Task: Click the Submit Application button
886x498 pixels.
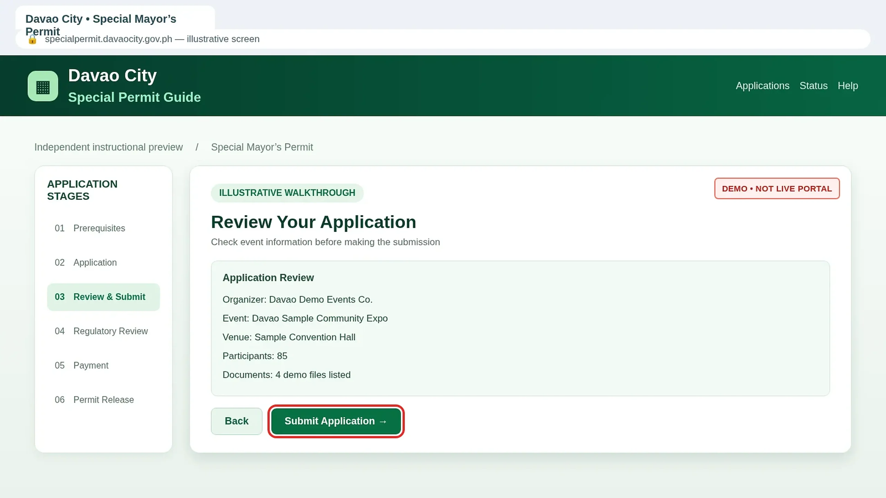Action: point(336,421)
